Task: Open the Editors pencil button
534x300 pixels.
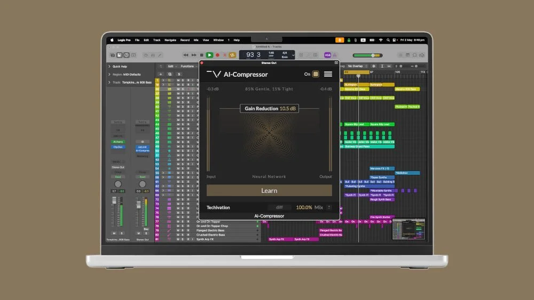Action: coord(159,55)
